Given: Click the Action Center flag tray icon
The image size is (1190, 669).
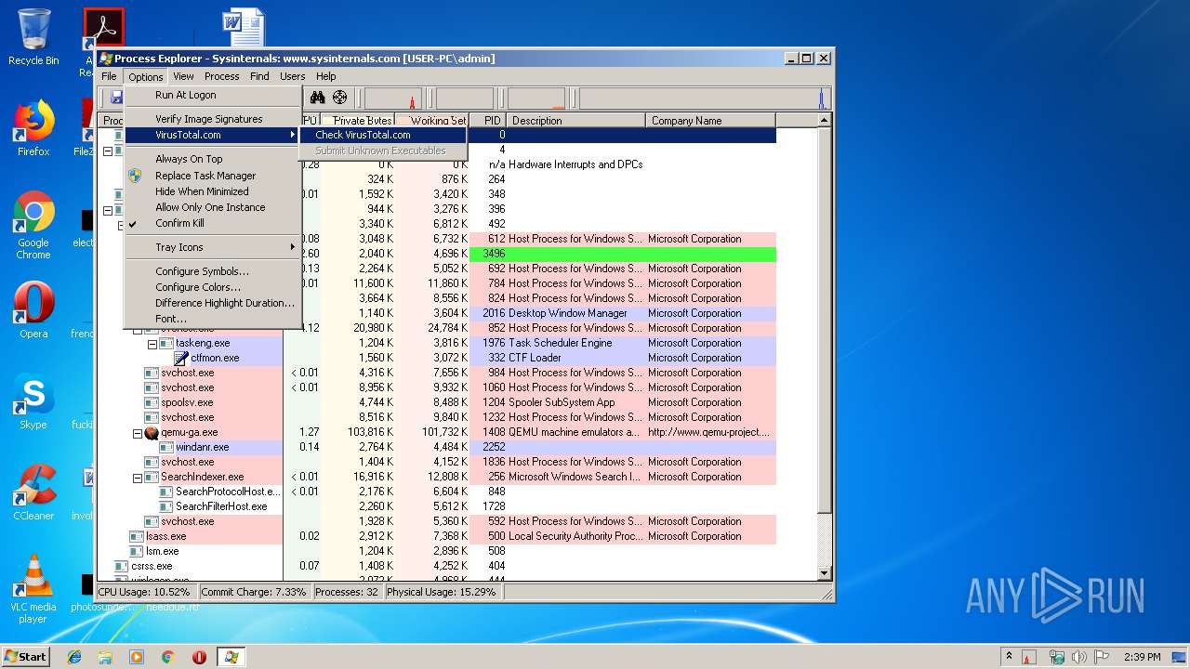Looking at the screenshot, I should pos(1103,657).
